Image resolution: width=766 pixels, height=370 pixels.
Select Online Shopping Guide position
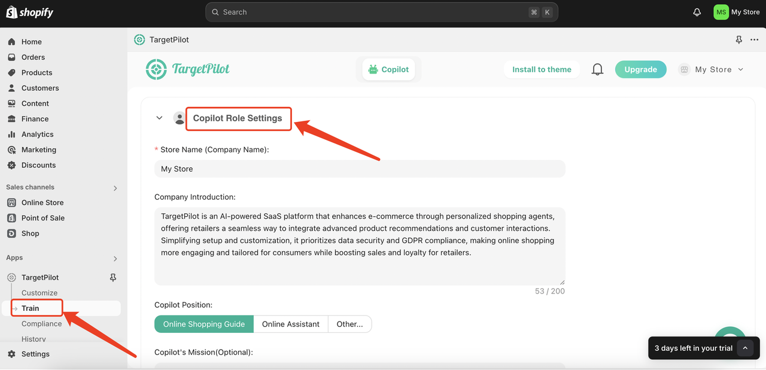tap(204, 324)
